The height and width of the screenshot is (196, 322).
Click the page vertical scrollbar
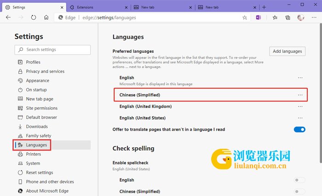[x=320, y=93]
